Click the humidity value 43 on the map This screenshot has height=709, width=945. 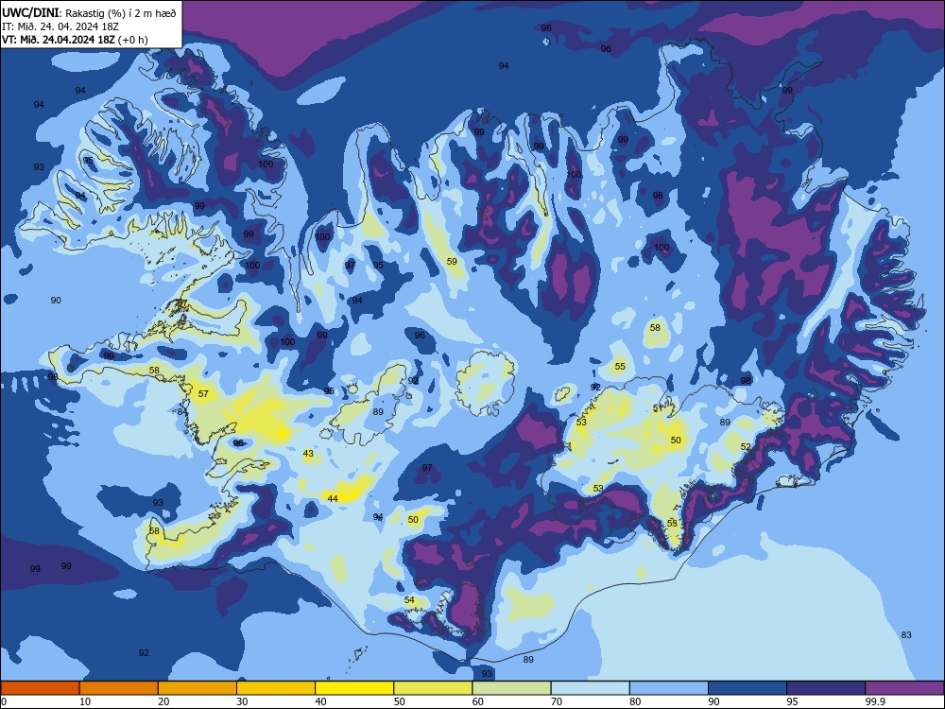(308, 454)
